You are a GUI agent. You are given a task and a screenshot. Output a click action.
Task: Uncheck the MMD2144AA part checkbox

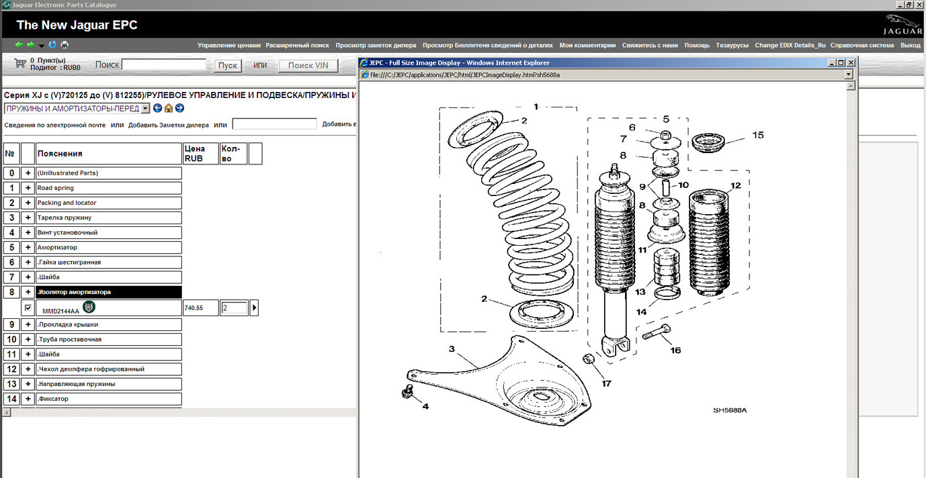click(x=28, y=308)
